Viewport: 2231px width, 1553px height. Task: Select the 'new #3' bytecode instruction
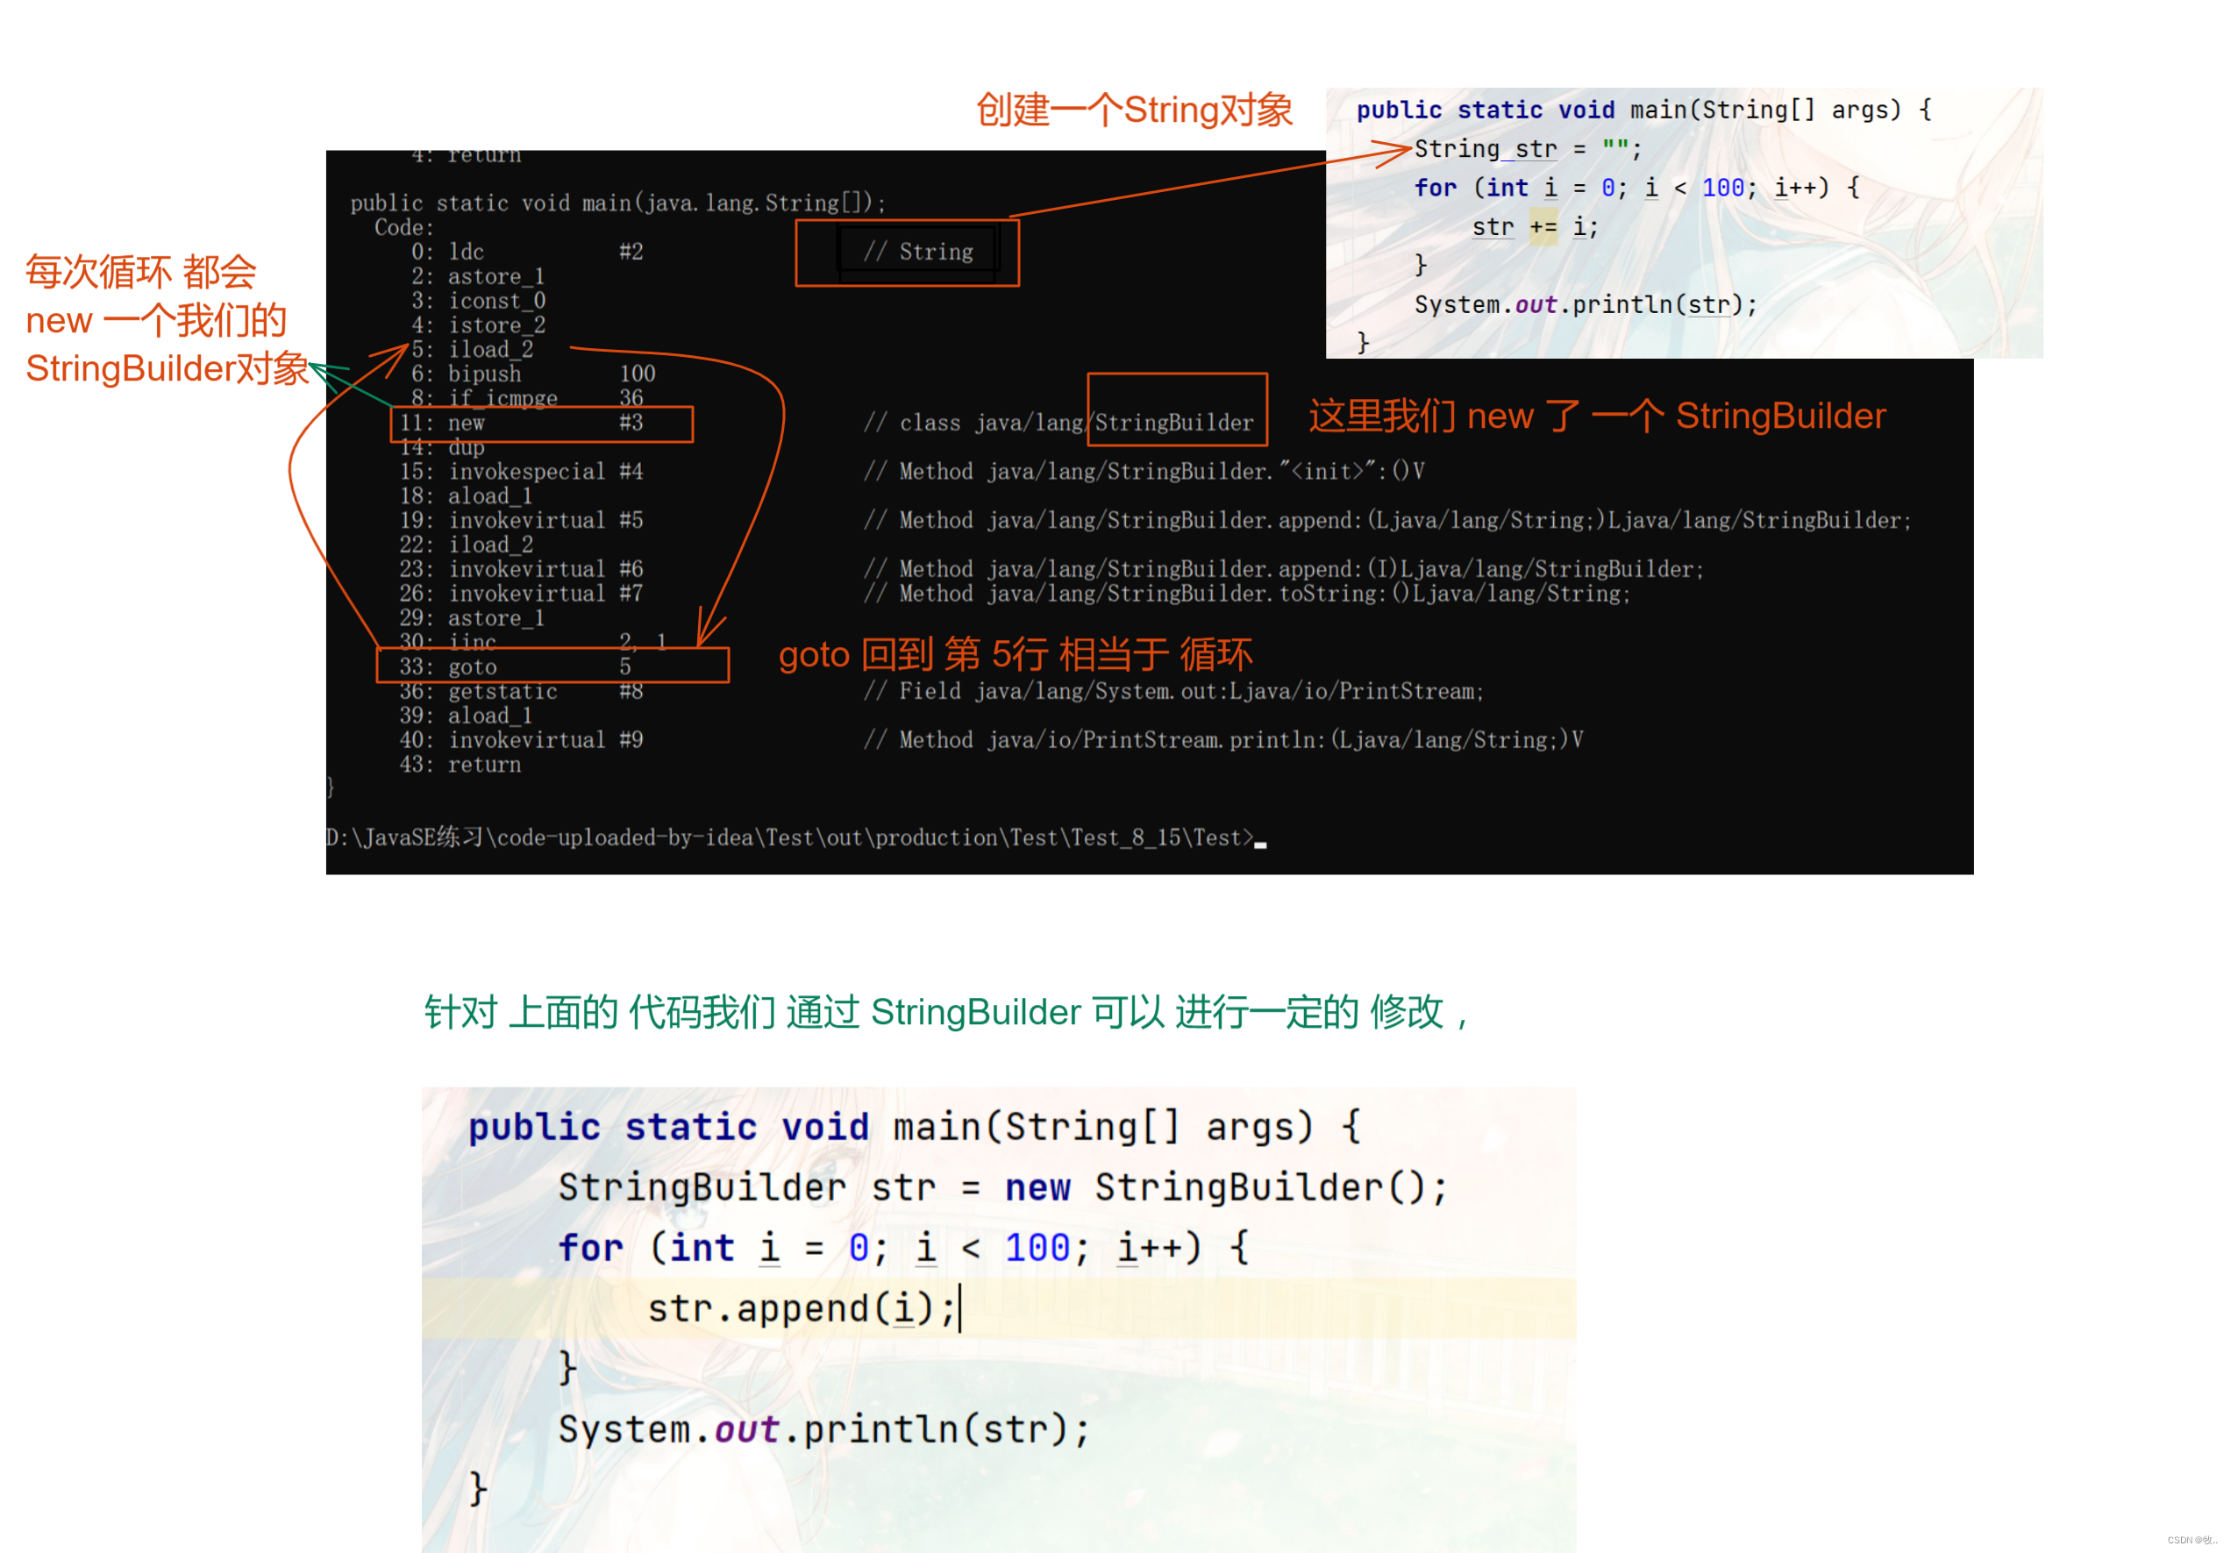point(521,423)
